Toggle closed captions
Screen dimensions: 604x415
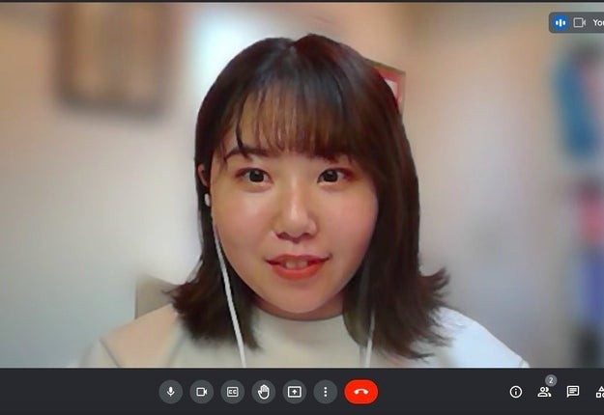[232, 392]
